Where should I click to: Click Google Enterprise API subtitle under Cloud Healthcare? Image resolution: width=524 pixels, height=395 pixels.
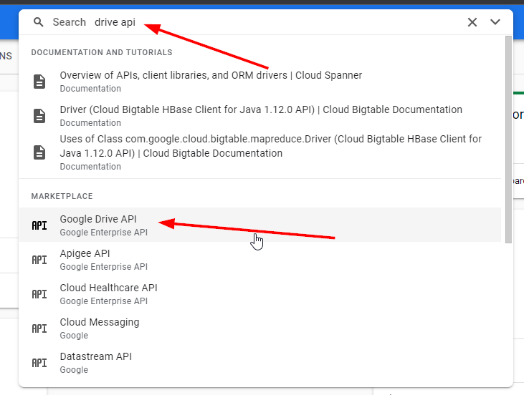(104, 301)
